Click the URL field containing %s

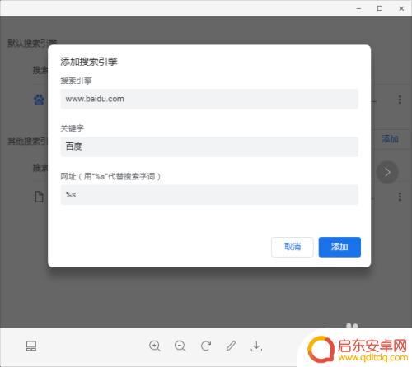pyautogui.click(x=209, y=195)
